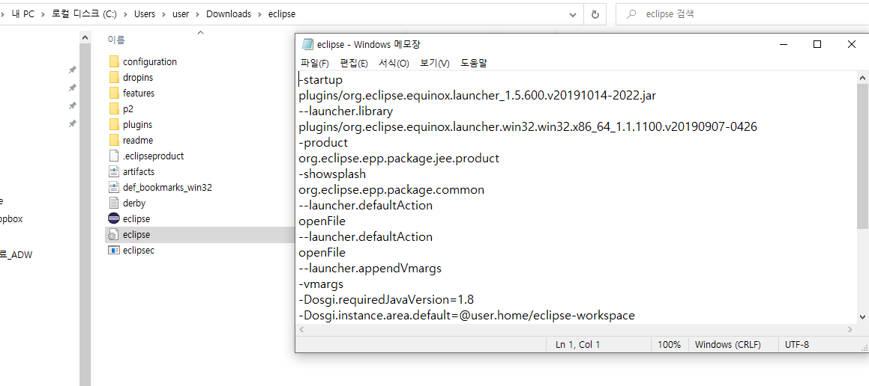Click the -Dosgi.requiredJavaVersion=1.8 line
The width and height of the screenshot is (869, 386).
point(386,300)
